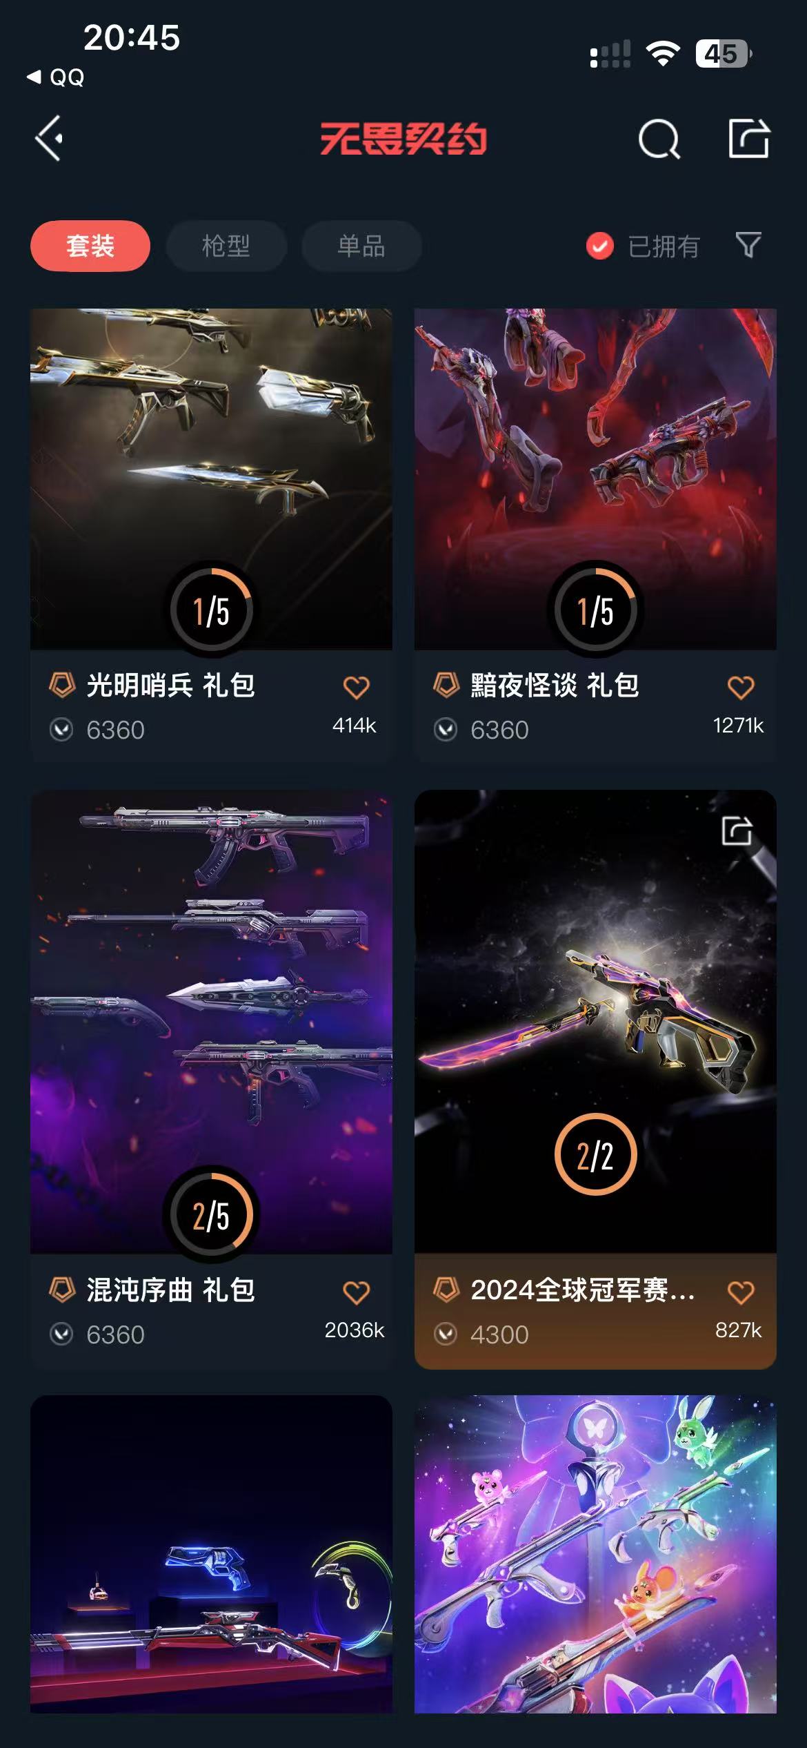This screenshot has height=1748, width=807.
Task: Share the 2024全球冠军赛 bundle card icon
Action: (737, 831)
